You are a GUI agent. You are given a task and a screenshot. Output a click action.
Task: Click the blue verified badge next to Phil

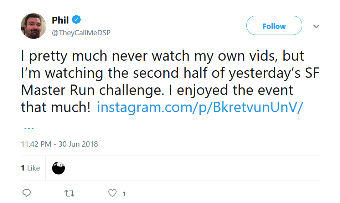[76, 20]
